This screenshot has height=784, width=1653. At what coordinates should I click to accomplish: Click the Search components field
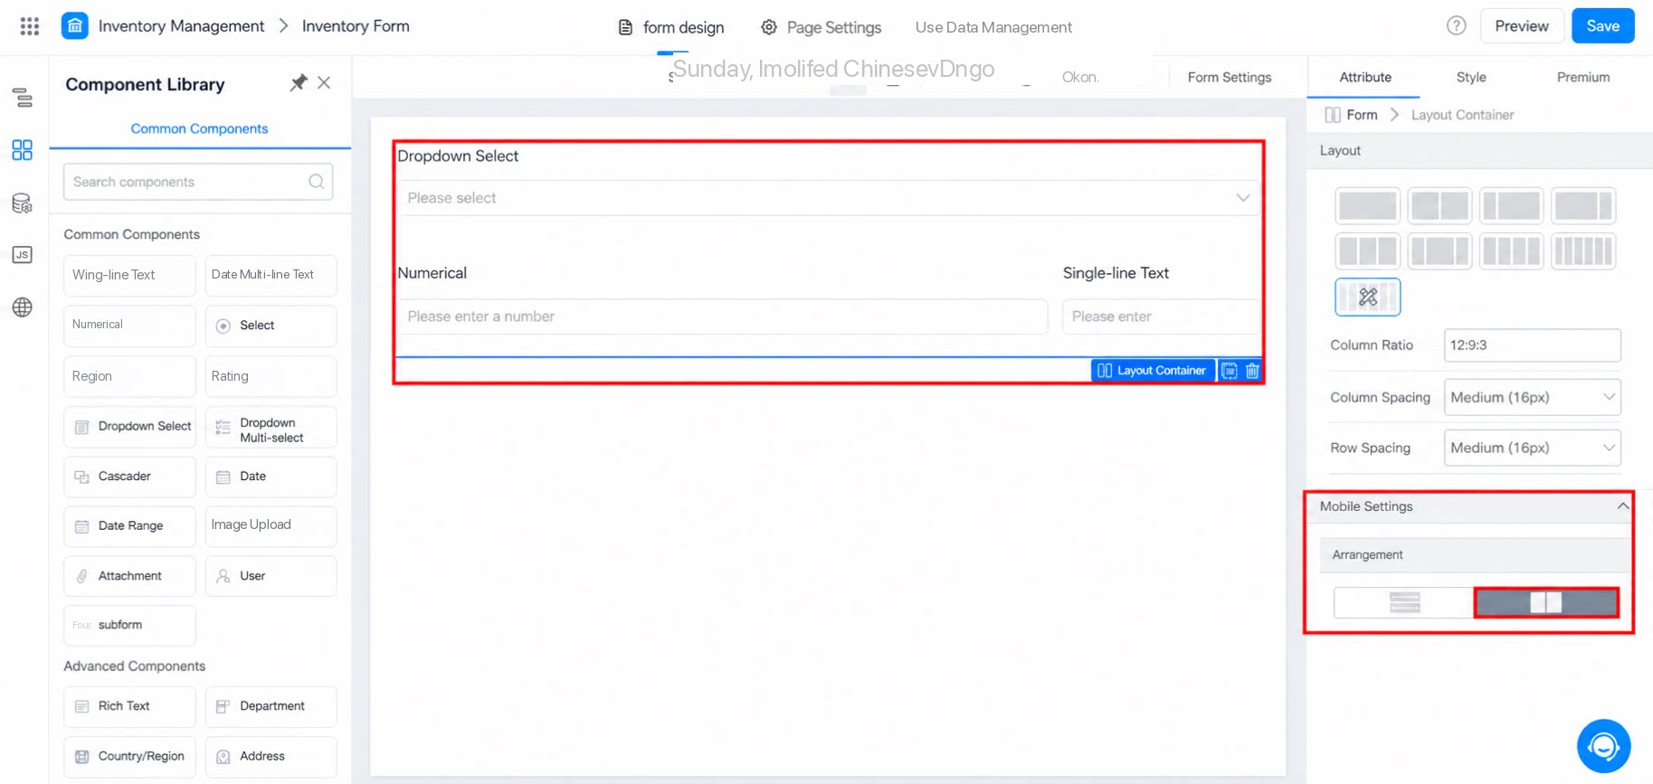click(x=198, y=182)
